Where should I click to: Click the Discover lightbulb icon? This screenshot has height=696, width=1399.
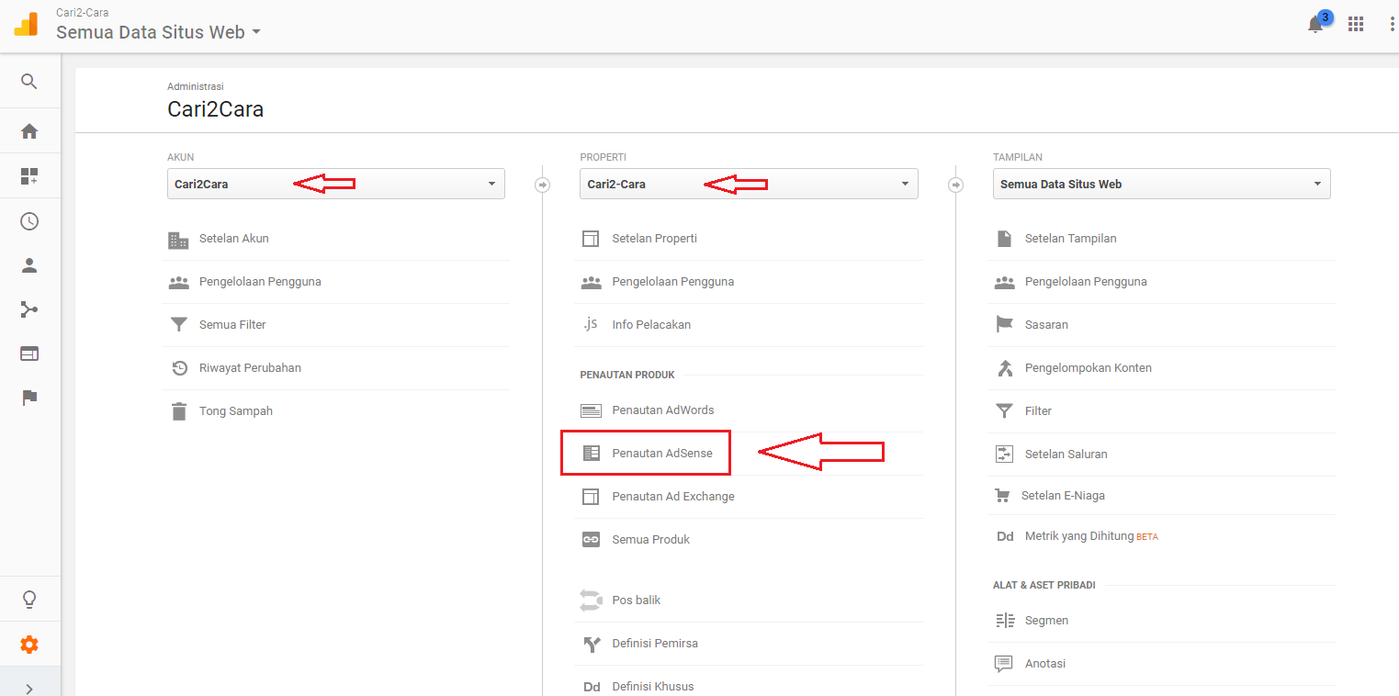point(28,599)
